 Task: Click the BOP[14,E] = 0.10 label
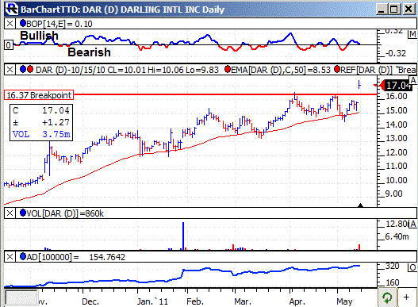click(x=59, y=24)
